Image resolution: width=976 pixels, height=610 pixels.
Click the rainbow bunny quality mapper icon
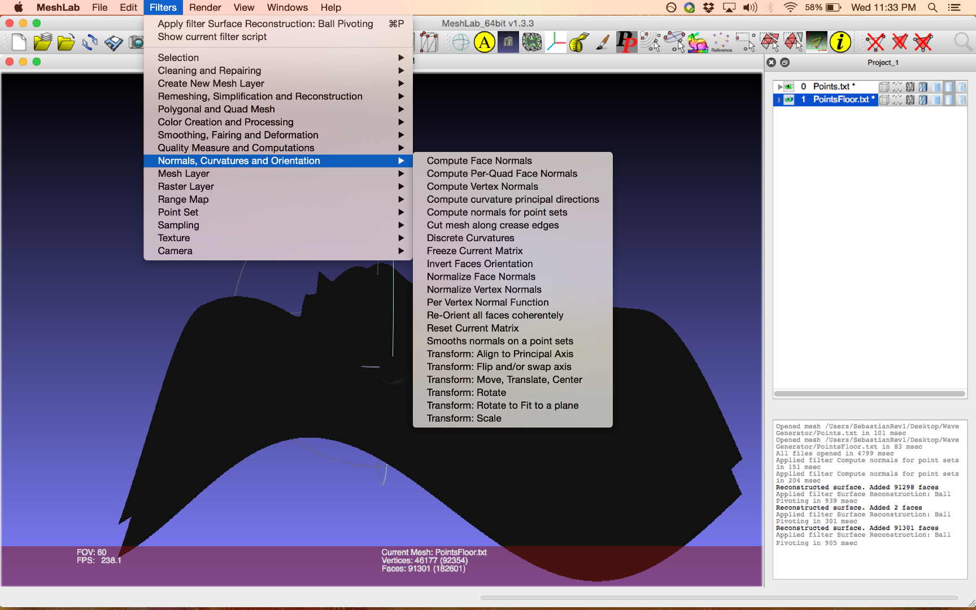pos(698,42)
